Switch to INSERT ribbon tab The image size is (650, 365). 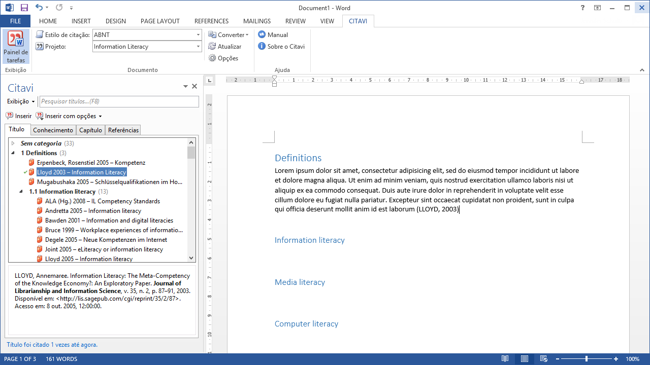click(x=81, y=21)
